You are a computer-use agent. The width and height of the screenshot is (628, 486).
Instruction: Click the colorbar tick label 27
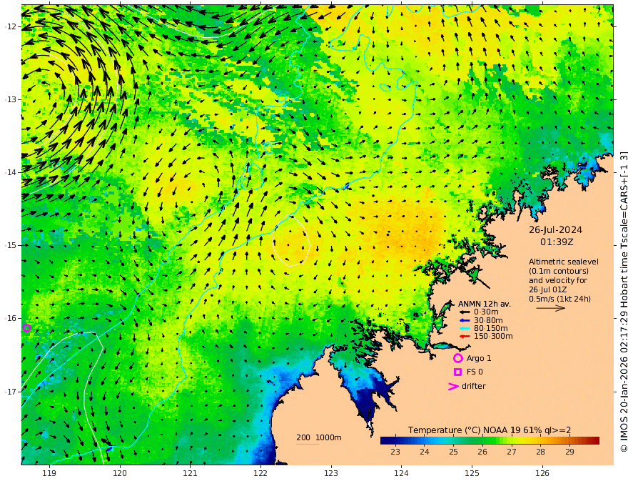[x=512, y=452]
